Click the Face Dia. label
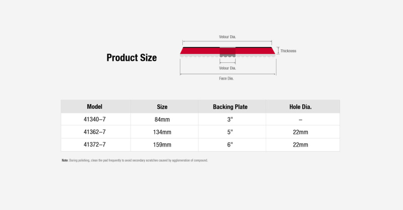Image resolution: width=403 pixels, height=210 pixels. (x=226, y=79)
